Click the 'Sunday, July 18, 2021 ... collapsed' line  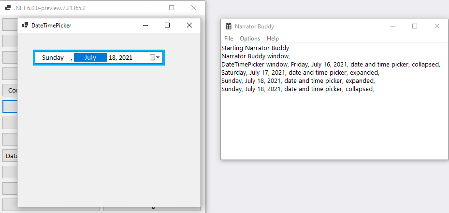click(x=298, y=89)
